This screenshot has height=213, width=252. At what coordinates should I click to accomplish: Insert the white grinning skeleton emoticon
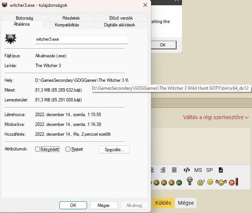(190, 181)
